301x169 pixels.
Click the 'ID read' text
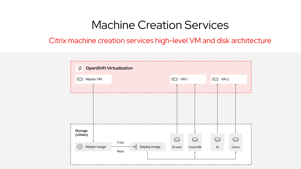click(177, 147)
